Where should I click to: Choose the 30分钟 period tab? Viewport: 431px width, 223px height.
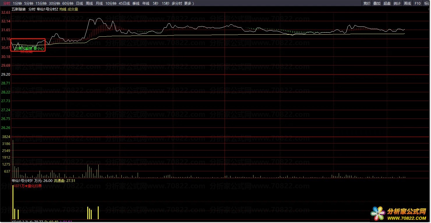54,3
